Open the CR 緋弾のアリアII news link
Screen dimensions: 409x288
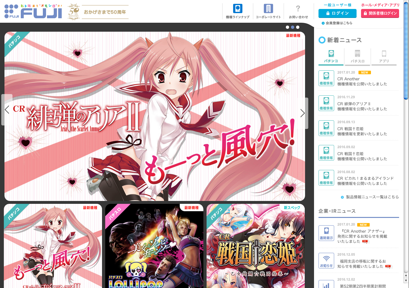point(362,106)
